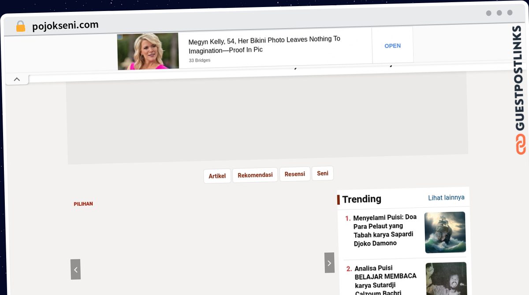Screen dimensions: 529x295
Task: Collapse the ad banner using the up chevron
Action: (x=17, y=79)
